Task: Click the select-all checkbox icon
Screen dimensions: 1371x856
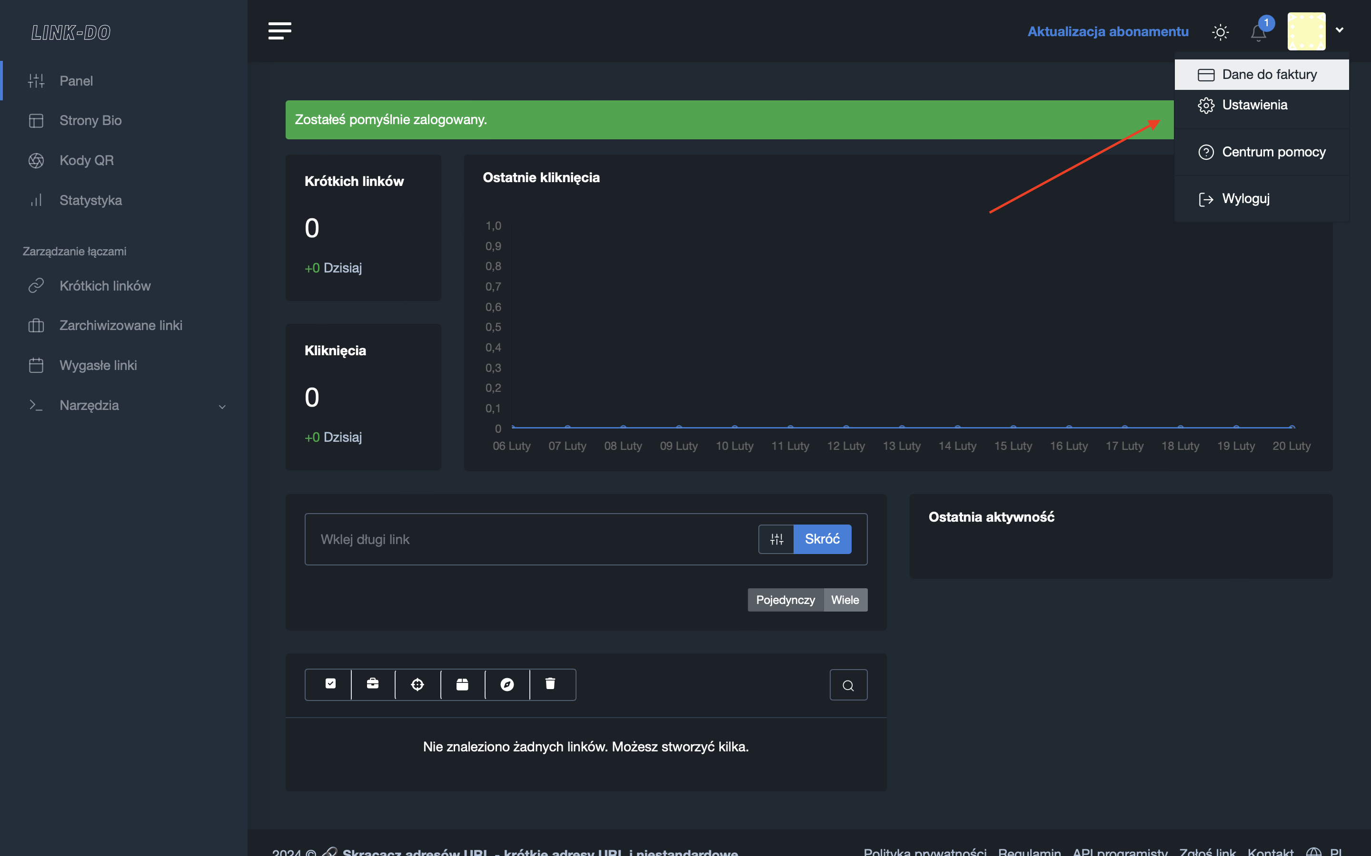Action: pyautogui.click(x=330, y=684)
